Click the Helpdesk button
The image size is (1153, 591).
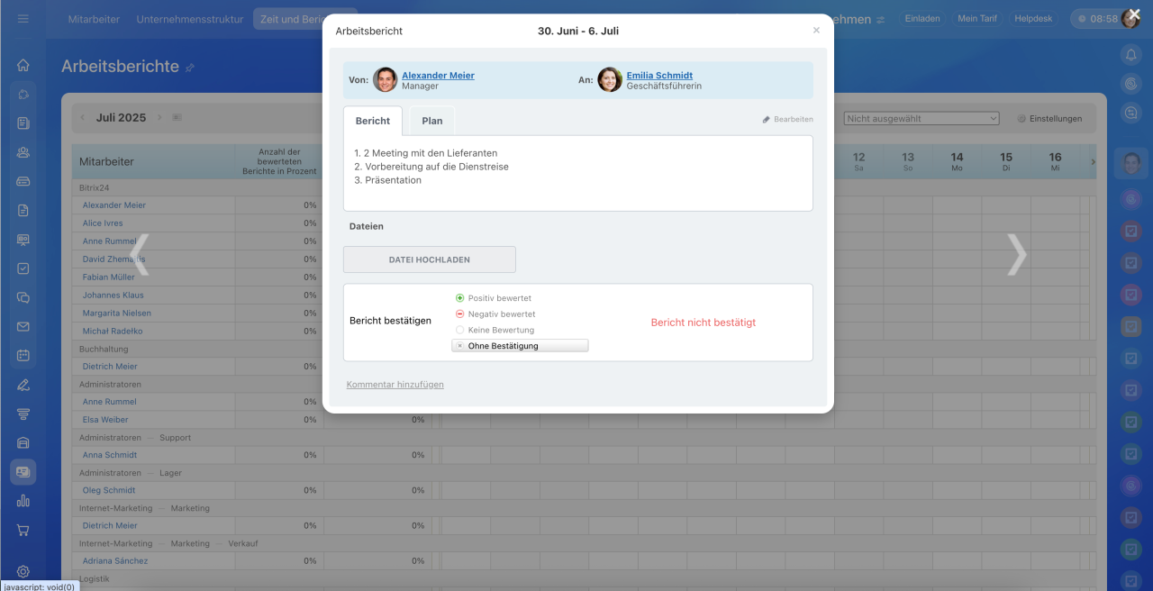coord(1033,18)
